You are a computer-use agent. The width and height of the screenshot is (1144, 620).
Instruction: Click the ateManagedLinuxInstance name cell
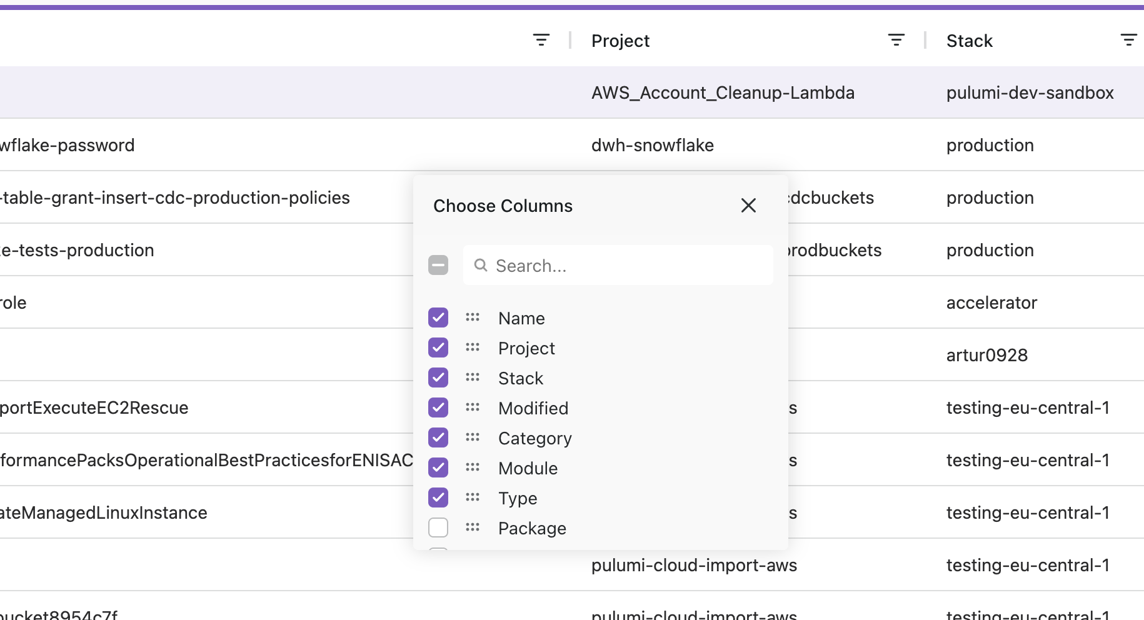[104, 512]
